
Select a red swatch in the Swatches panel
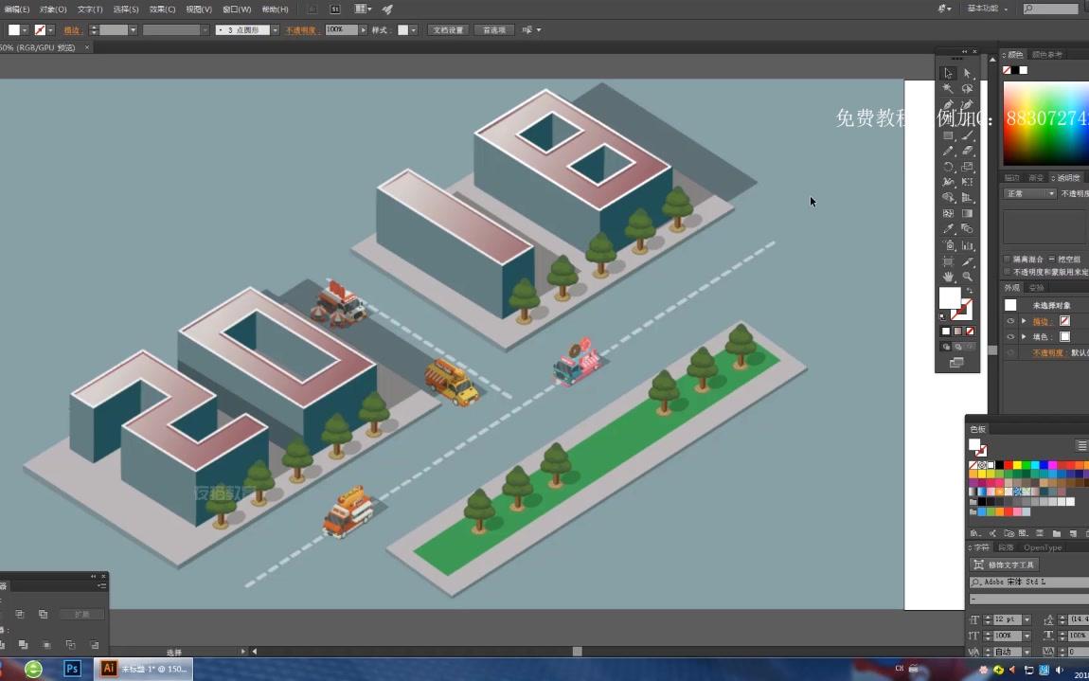1008,464
